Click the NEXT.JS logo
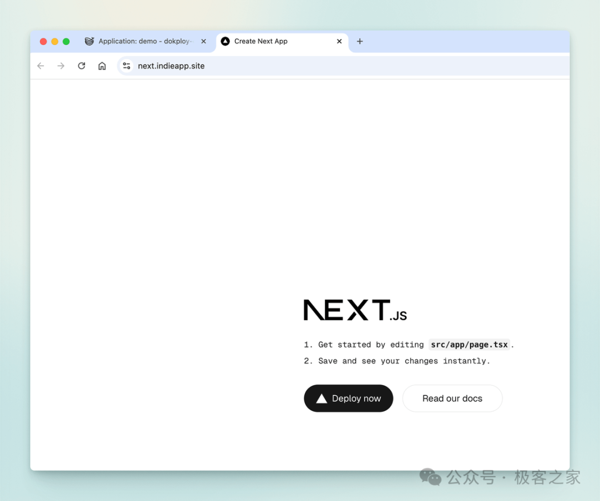This screenshot has height=501, width=600. pyautogui.click(x=355, y=310)
